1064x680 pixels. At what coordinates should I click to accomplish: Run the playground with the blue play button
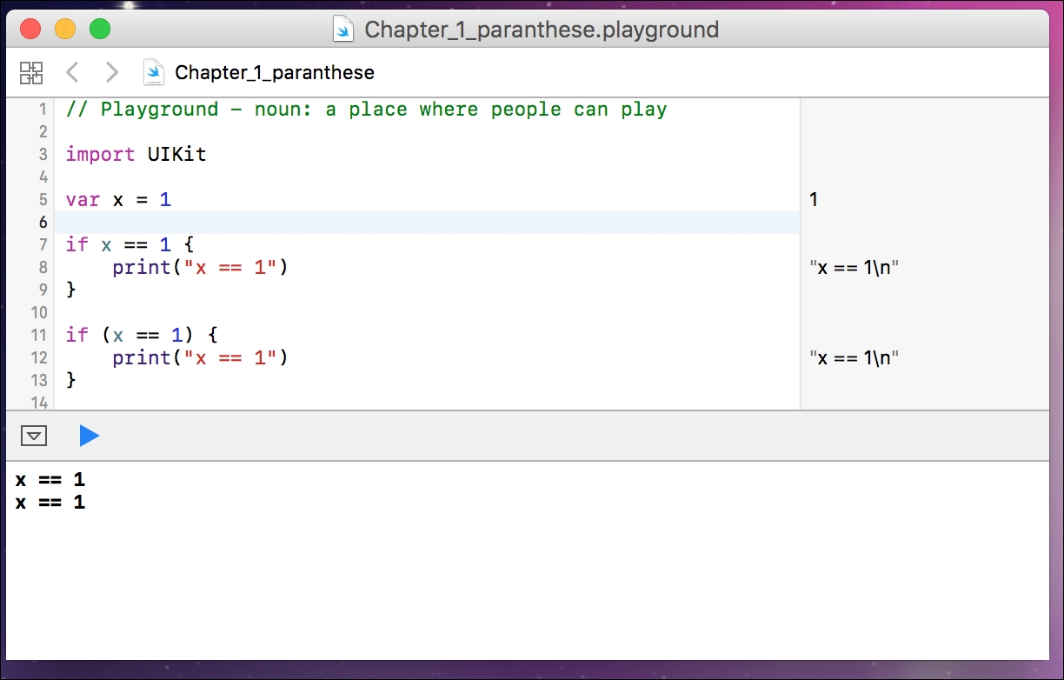[x=89, y=436]
